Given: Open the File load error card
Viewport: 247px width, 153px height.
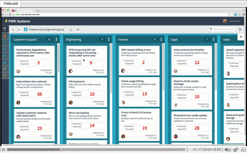Looking at the screenshot, I should point(87,92).
